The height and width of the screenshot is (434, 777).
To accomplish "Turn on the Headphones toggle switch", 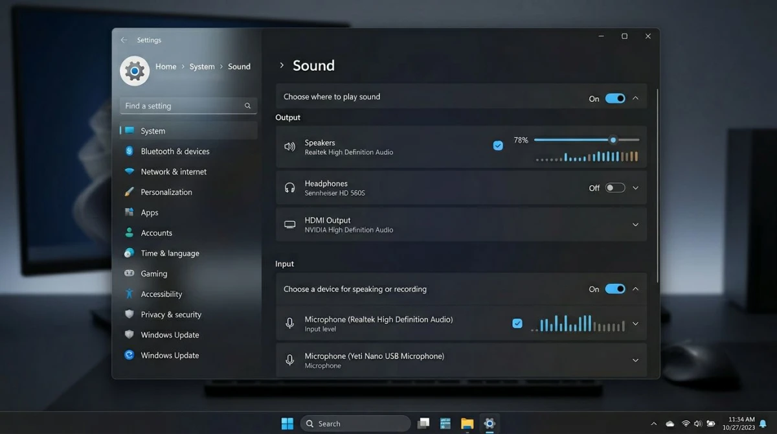I will 615,188.
